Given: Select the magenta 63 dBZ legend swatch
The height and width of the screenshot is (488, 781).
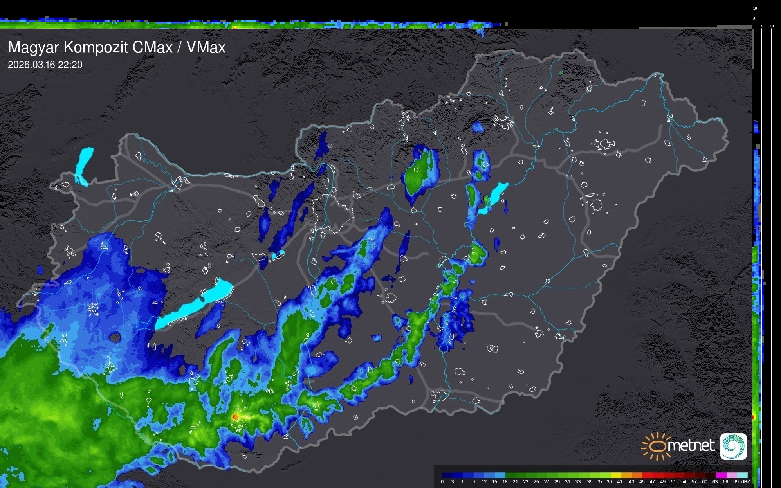Looking at the screenshot, I should [721, 475].
